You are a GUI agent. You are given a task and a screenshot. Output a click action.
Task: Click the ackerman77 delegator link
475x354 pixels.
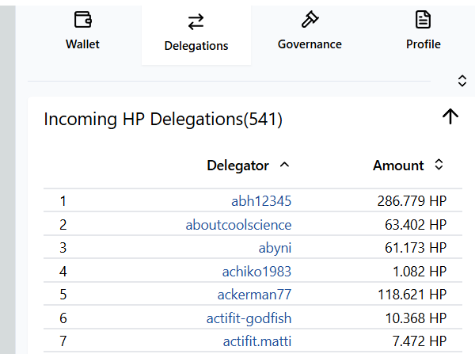click(x=254, y=295)
